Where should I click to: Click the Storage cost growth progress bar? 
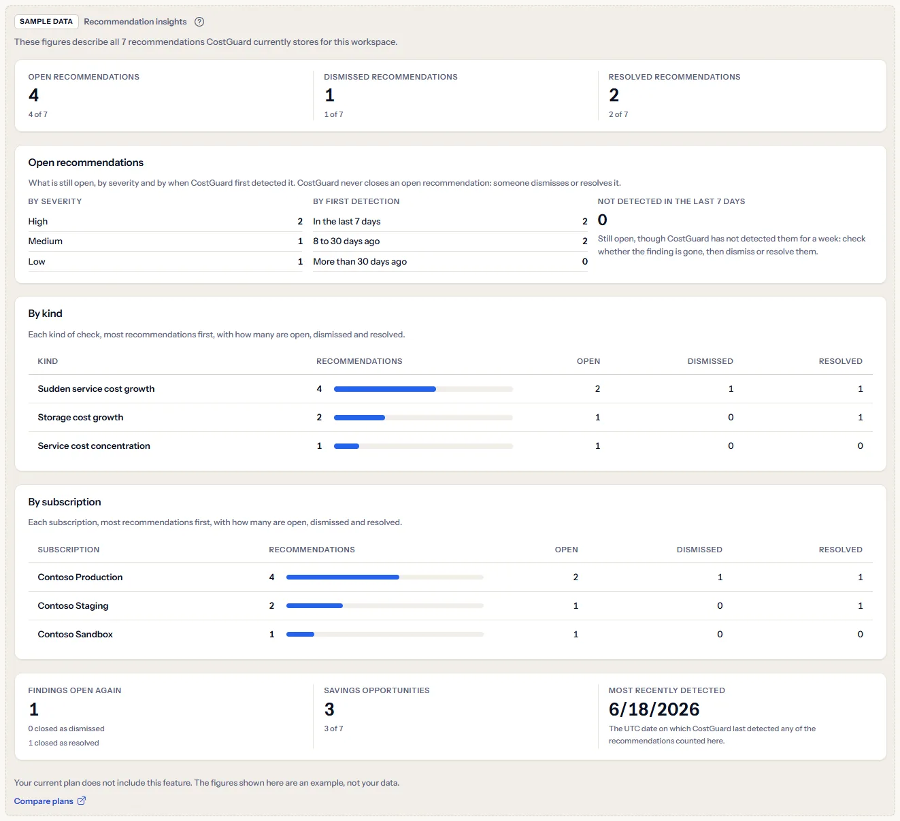[x=423, y=418]
